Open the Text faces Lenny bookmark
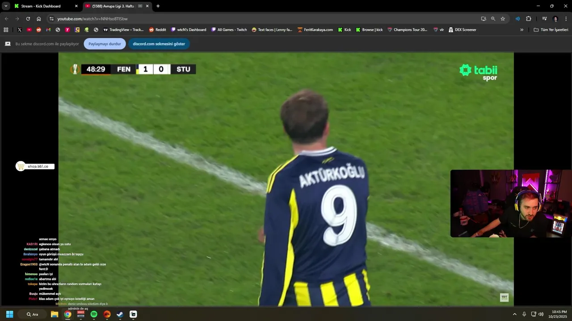Image resolution: width=572 pixels, height=321 pixels. (272, 30)
